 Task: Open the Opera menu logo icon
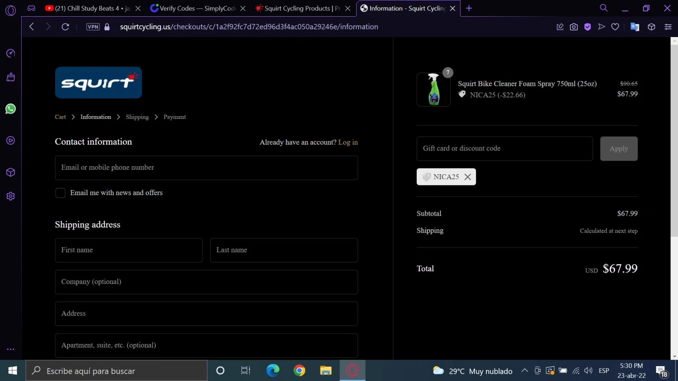(x=10, y=10)
